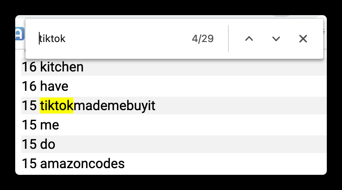Click the amazoncodes word

[82, 164]
